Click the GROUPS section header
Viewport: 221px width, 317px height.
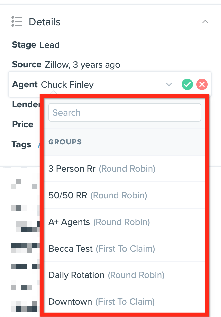point(65,142)
